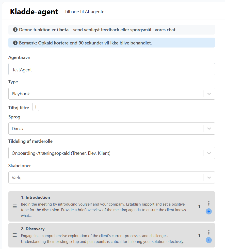This screenshot has width=225, height=249.
Task: Open the Type dropdown showing Playbook
Action: pyautogui.click(x=112, y=94)
